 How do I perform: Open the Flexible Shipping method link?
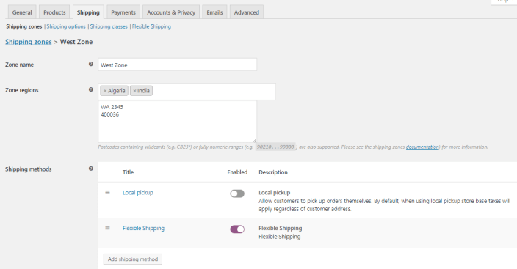[x=143, y=228]
